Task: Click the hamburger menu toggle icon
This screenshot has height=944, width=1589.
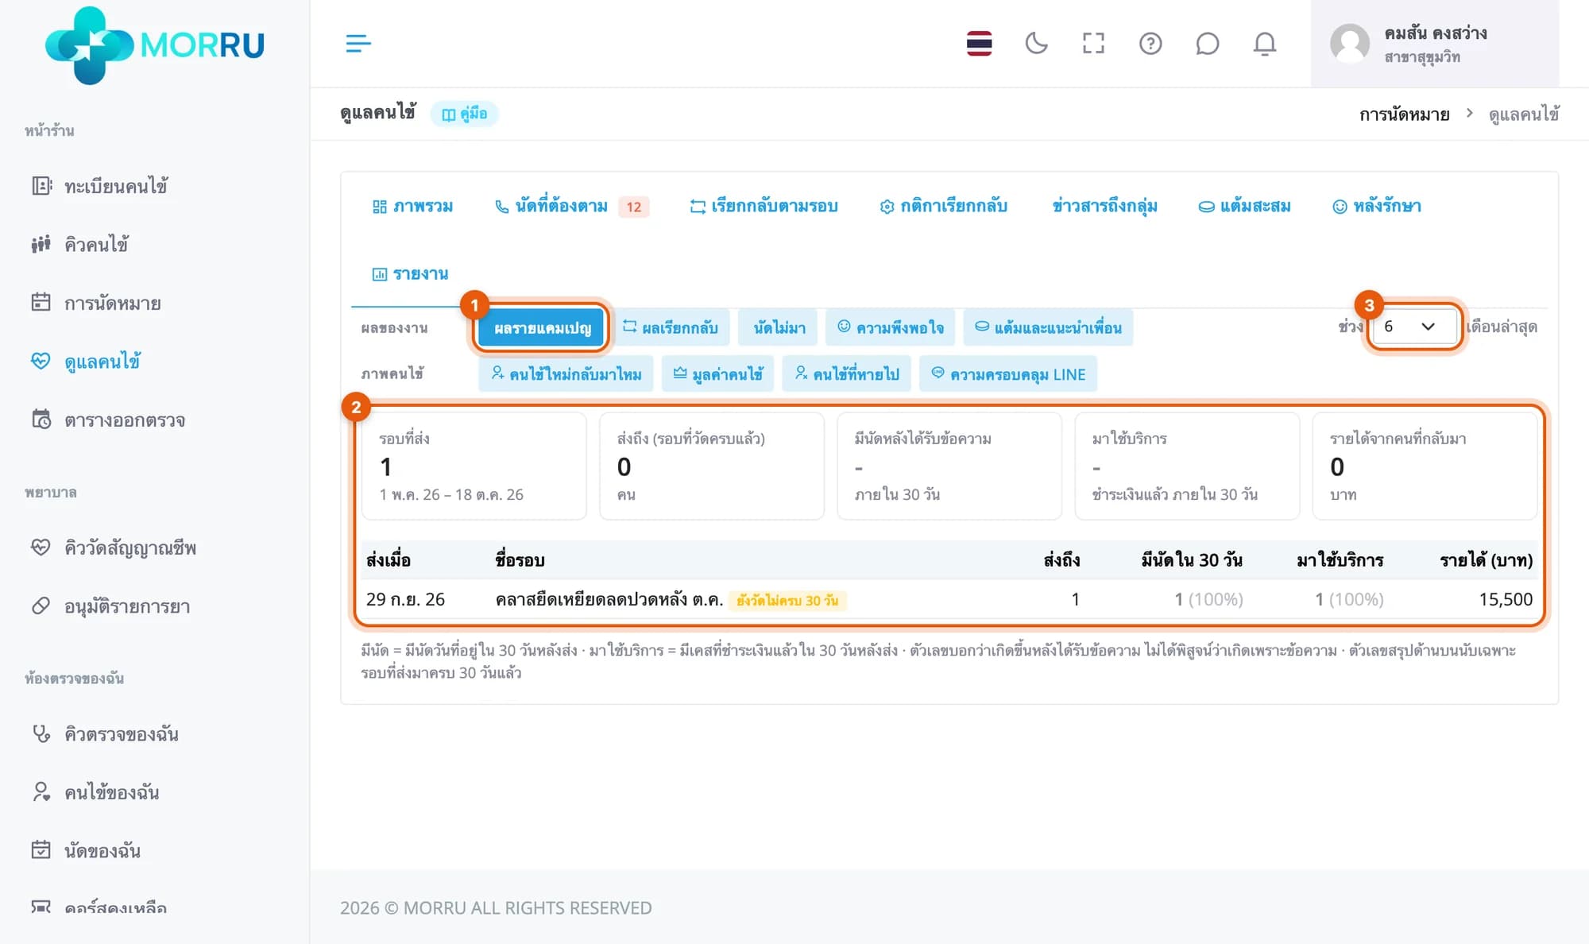Action: click(x=358, y=43)
